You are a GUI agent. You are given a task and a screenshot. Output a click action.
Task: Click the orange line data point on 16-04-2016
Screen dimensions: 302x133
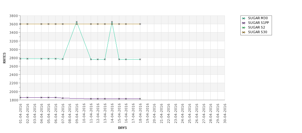[126, 24]
